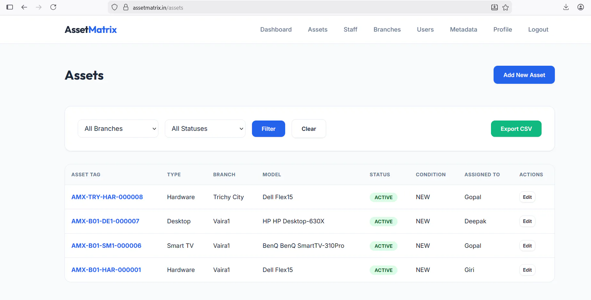Image resolution: width=591 pixels, height=300 pixels.
Task: Click the Giri assigned-to cell
Action: click(469, 270)
